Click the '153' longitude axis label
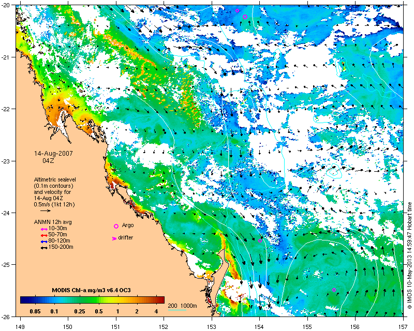The height and width of the screenshot is (331, 414). point(212,326)
